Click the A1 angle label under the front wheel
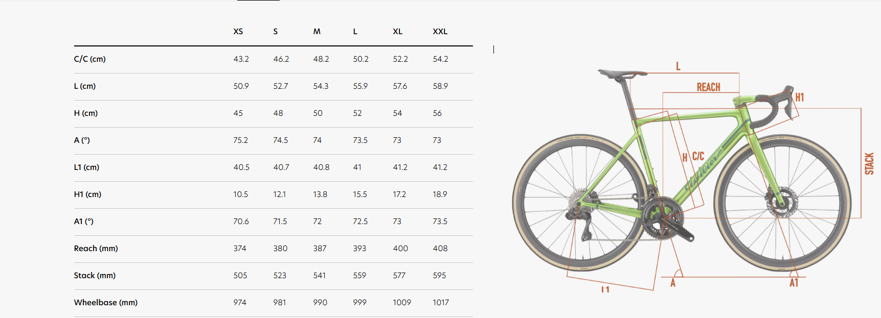 [x=794, y=283]
